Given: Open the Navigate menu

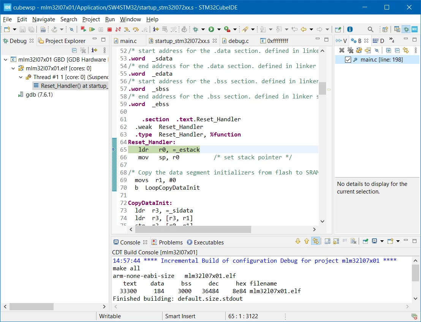Looking at the screenshot, I should pyautogui.click(x=43, y=19).
